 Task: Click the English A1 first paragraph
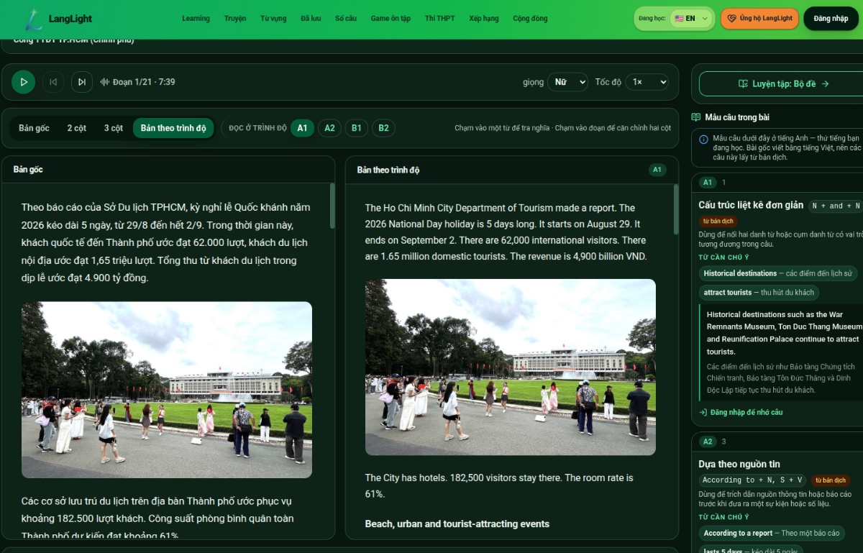coord(506,232)
